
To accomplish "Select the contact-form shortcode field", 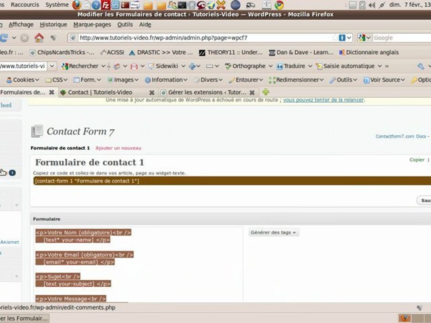I will (232, 181).
